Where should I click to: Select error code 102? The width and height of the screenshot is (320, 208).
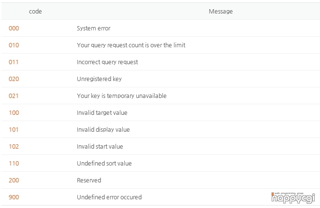pyautogui.click(x=14, y=147)
